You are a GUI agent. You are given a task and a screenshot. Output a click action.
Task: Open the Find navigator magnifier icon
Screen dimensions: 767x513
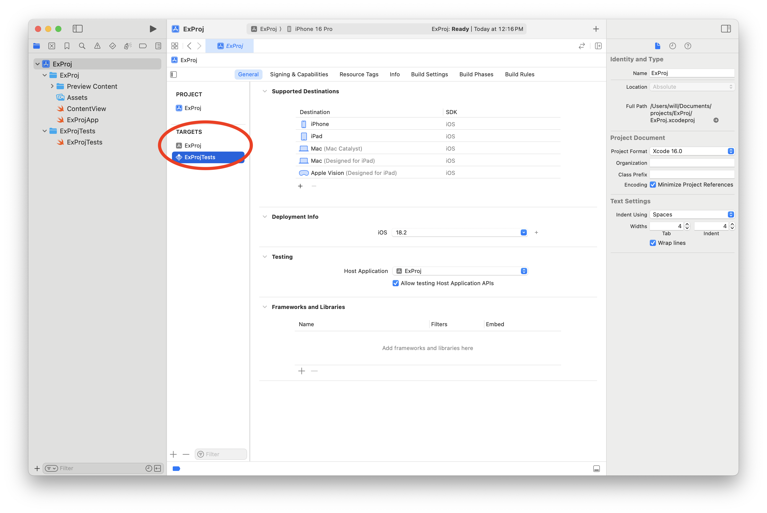(82, 46)
